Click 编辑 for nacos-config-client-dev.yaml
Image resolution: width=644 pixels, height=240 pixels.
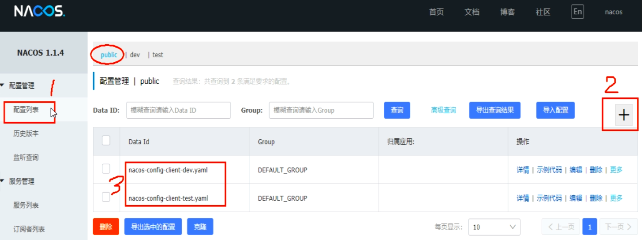pyautogui.click(x=576, y=170)
